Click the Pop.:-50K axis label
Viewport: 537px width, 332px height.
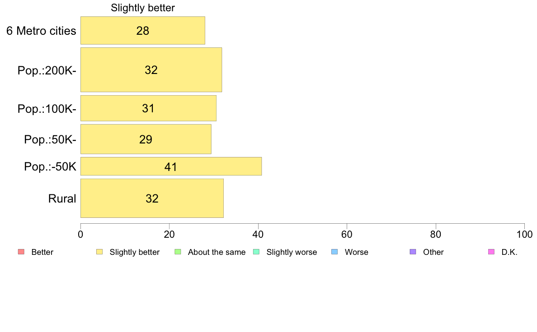point(50,167)
